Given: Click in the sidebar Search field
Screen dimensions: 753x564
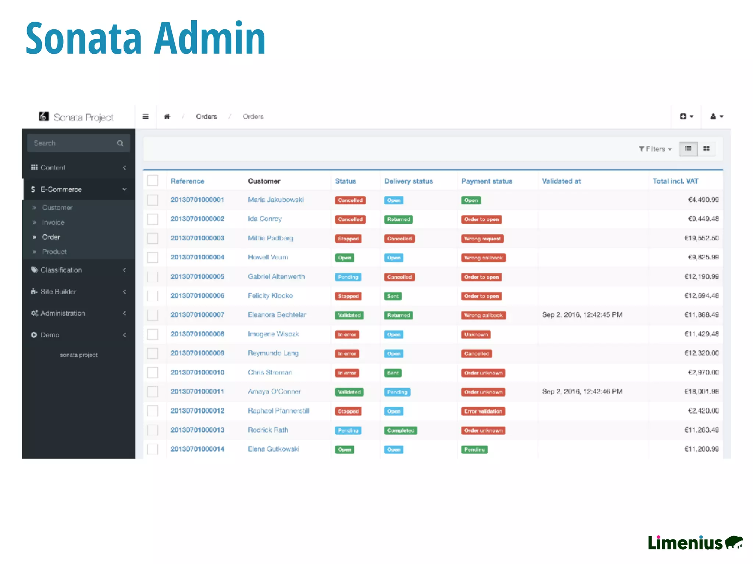Looking at the screenshot, I should coord(79,143).
